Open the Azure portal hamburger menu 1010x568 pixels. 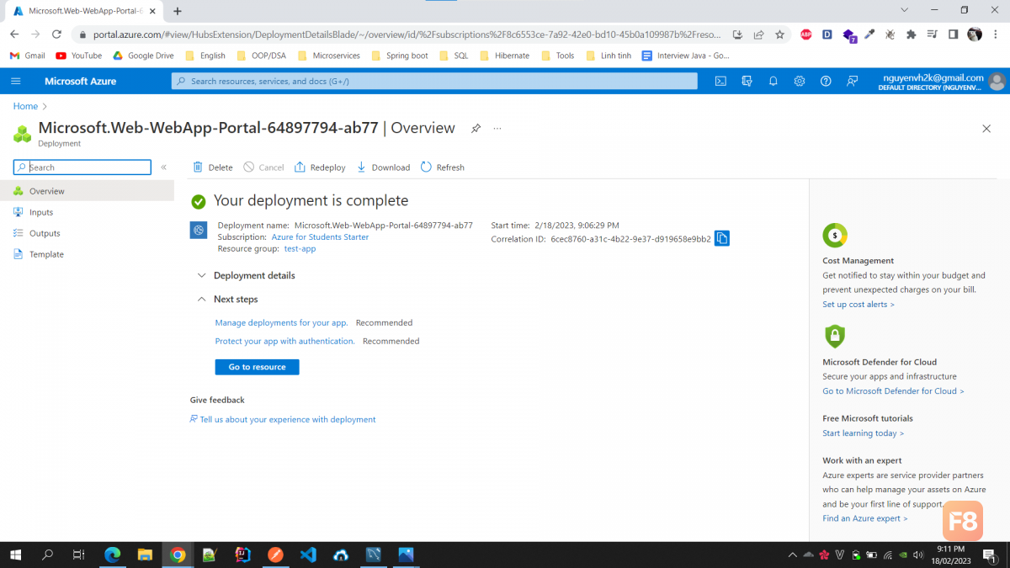click(16, 81)
